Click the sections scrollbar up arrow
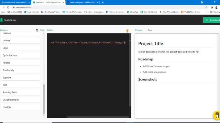The image size is (220, 123). [44, 33]
